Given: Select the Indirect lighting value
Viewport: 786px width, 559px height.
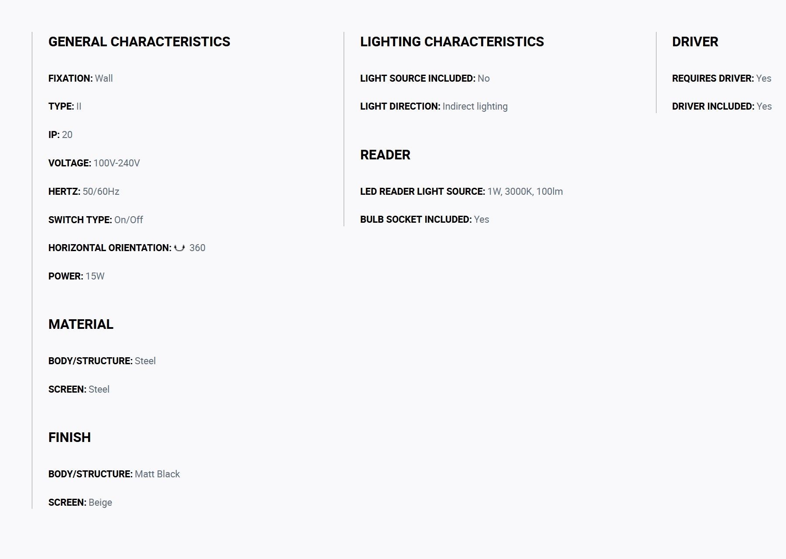Looking at the screenshot, I should [x=475, y=107].
